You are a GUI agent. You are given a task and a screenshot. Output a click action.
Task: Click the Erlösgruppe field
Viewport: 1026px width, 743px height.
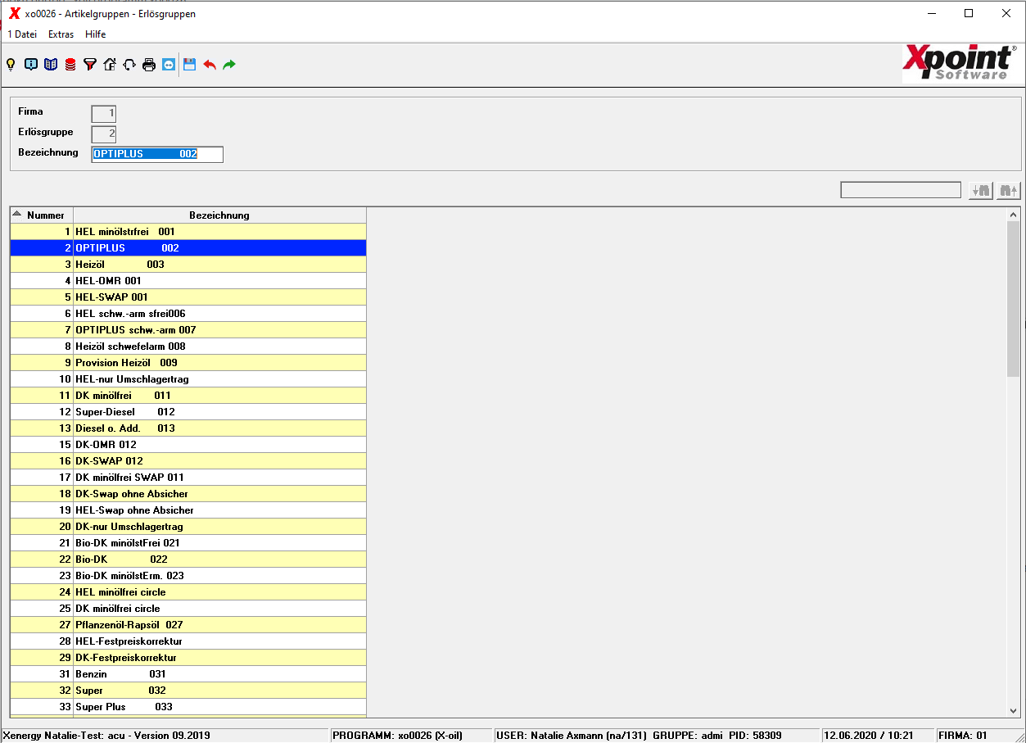tap(104, 134)
